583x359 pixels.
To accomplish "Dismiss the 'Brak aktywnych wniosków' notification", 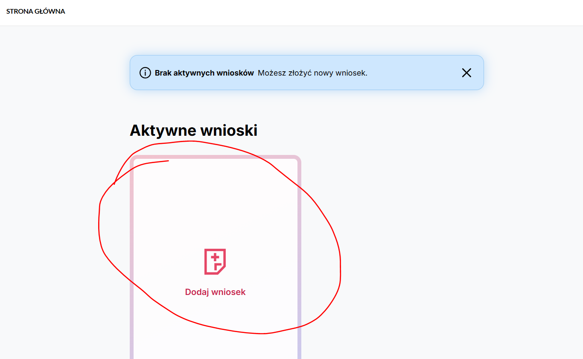I will pyautogui.click(x=466, y=73).
